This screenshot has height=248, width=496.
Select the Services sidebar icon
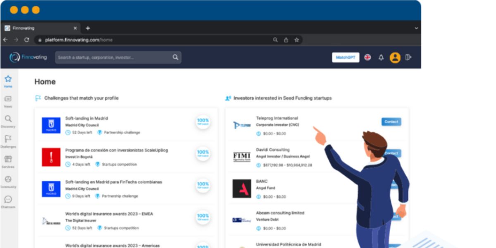tap(8, 162)
